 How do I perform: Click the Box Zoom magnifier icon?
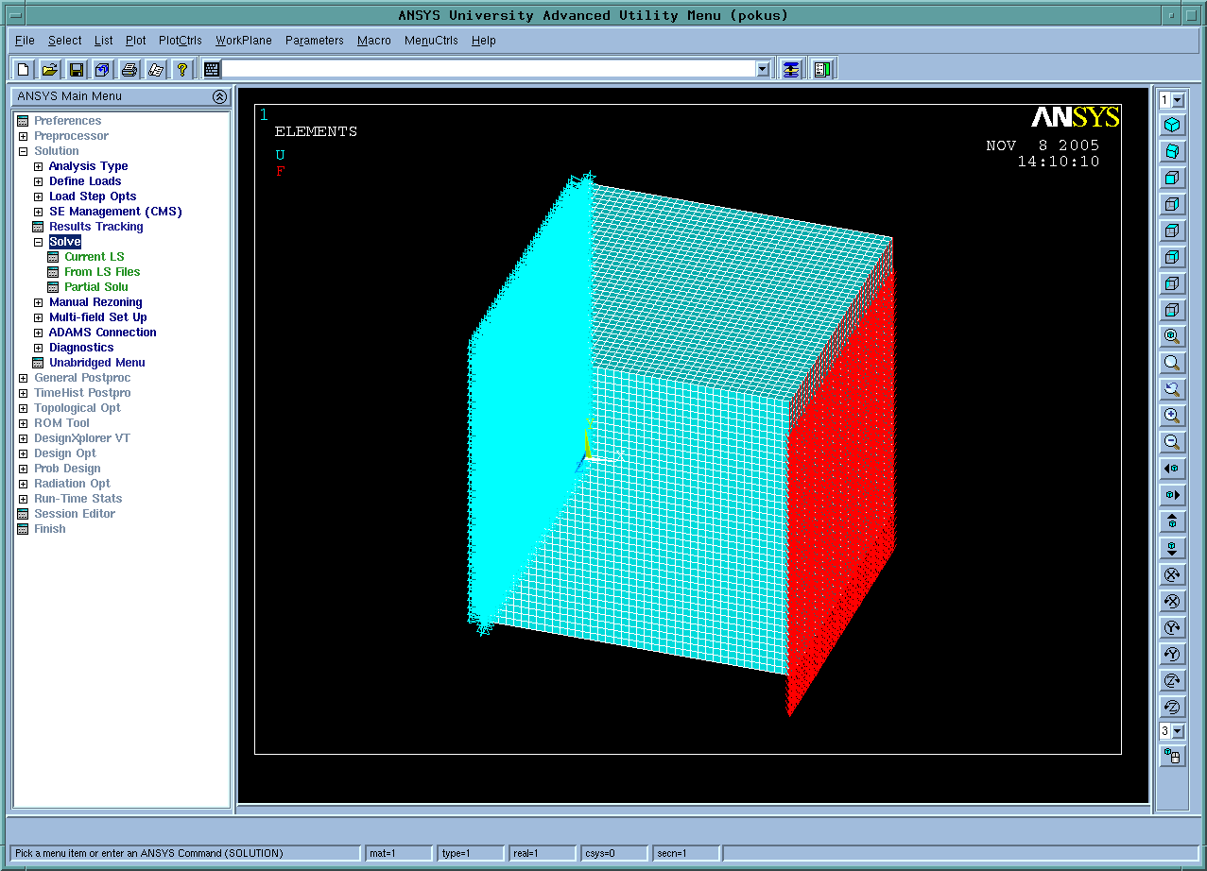coord(1172,363)
